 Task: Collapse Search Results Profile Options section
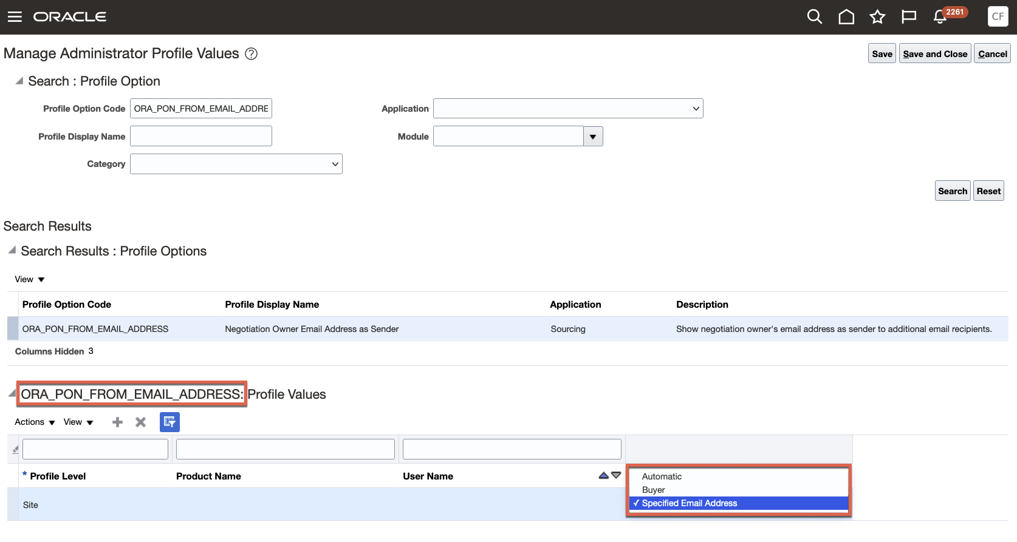(12, 250)
